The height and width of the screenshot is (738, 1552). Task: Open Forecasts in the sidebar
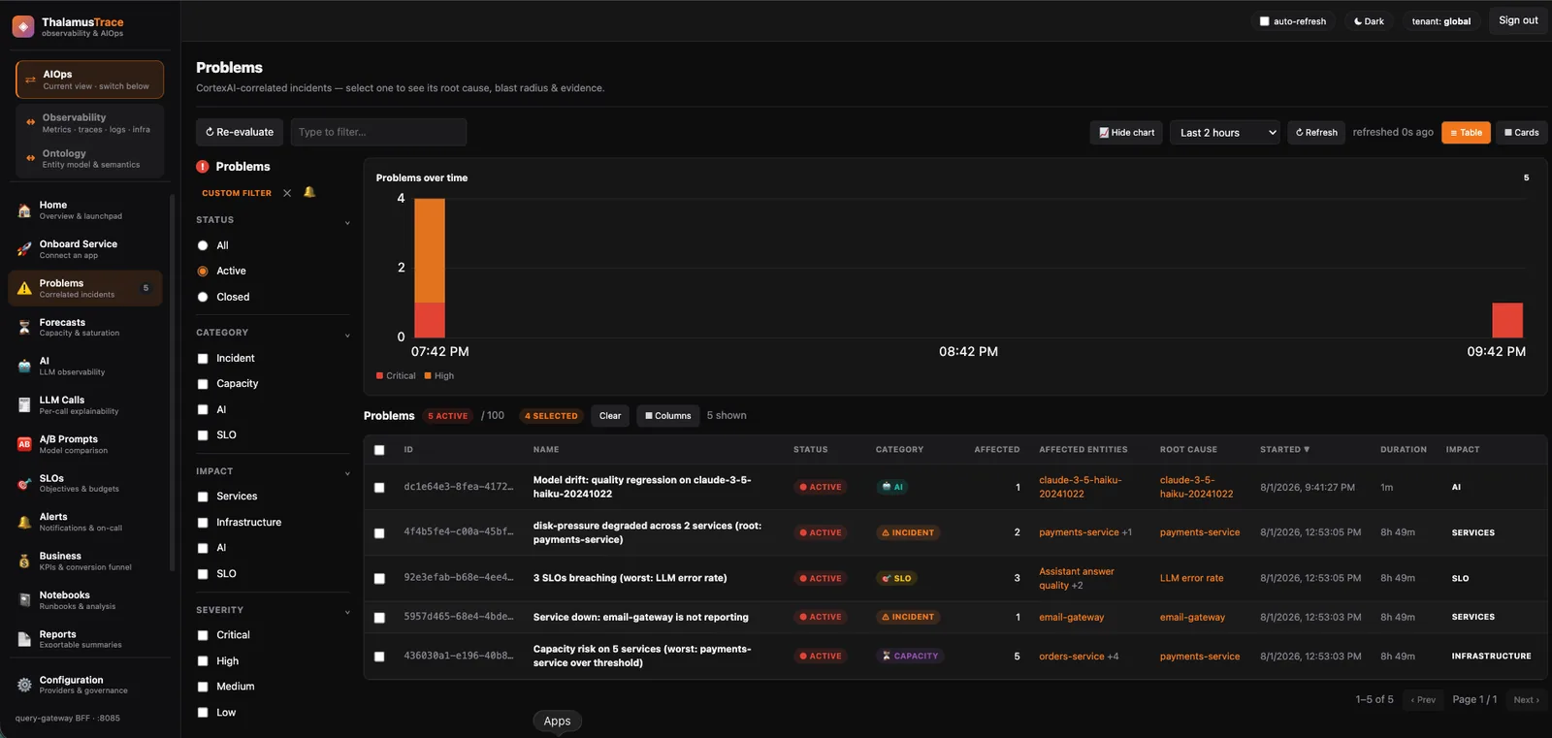tap(84, 328)
